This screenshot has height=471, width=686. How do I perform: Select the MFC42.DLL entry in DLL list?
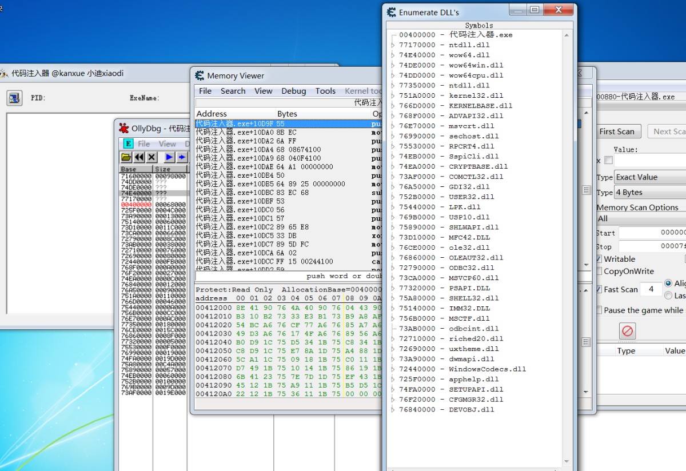[469, 237]
